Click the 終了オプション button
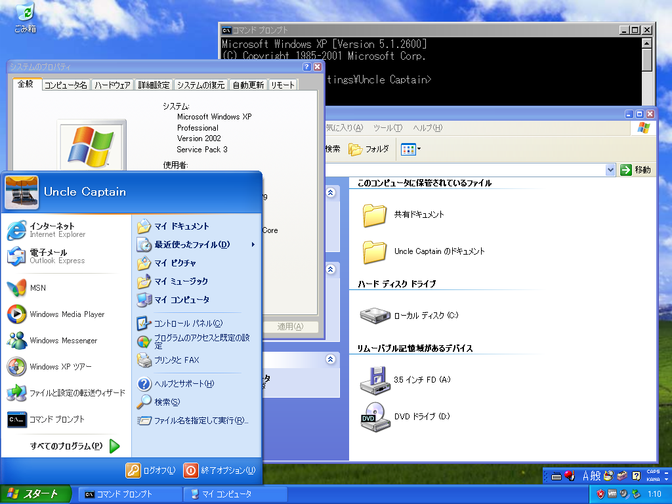This screenshot has height=504, width=672. (x=220, y=470)
